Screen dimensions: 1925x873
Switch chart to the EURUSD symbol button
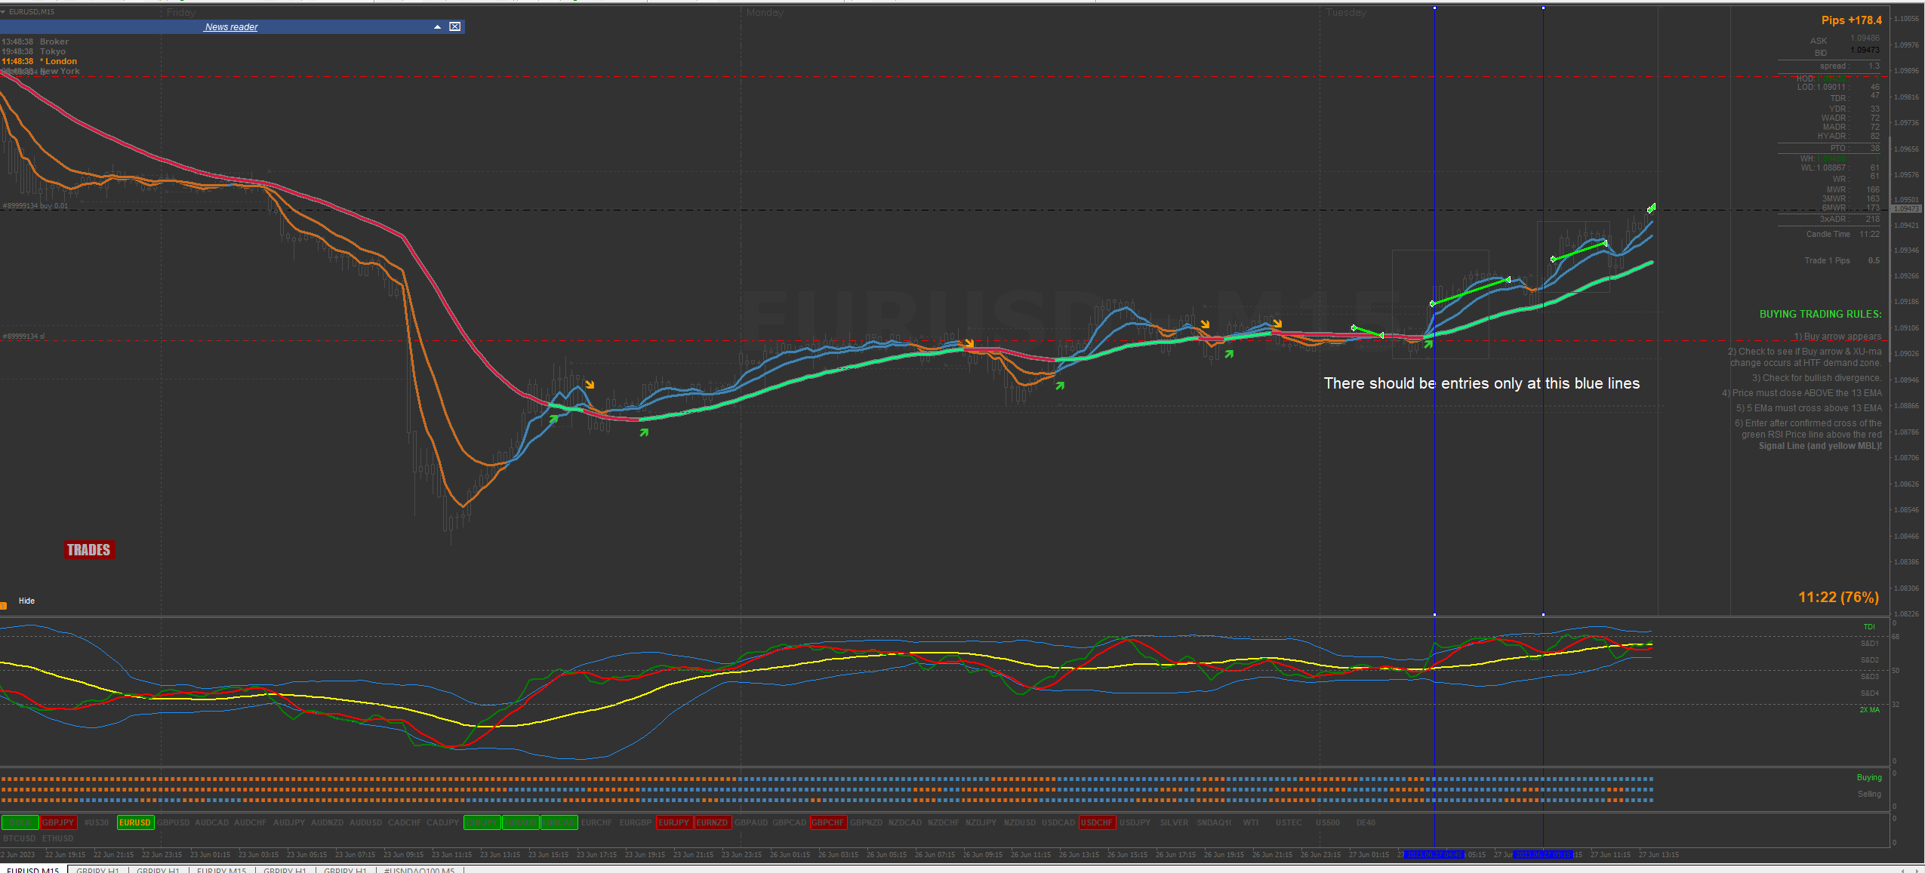tap(135, 822)
